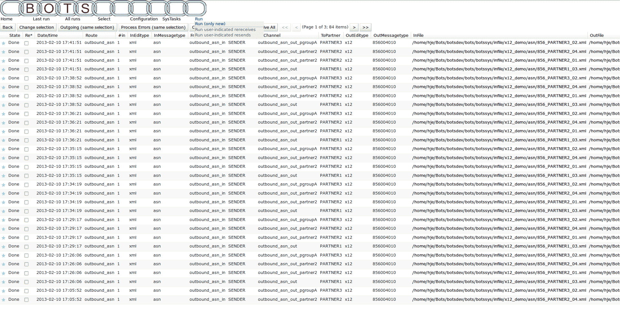The height and width of the screenshot is (313, 620).
Task: Click the star icon for the 17:29:17 outbound_asn_out row
Action: 3,246
